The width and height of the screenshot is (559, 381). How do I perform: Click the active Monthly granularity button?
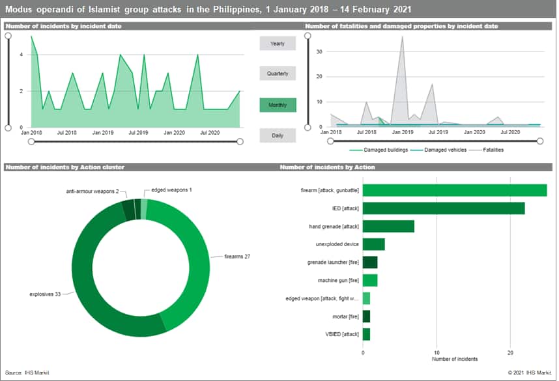tap(277, 105)
